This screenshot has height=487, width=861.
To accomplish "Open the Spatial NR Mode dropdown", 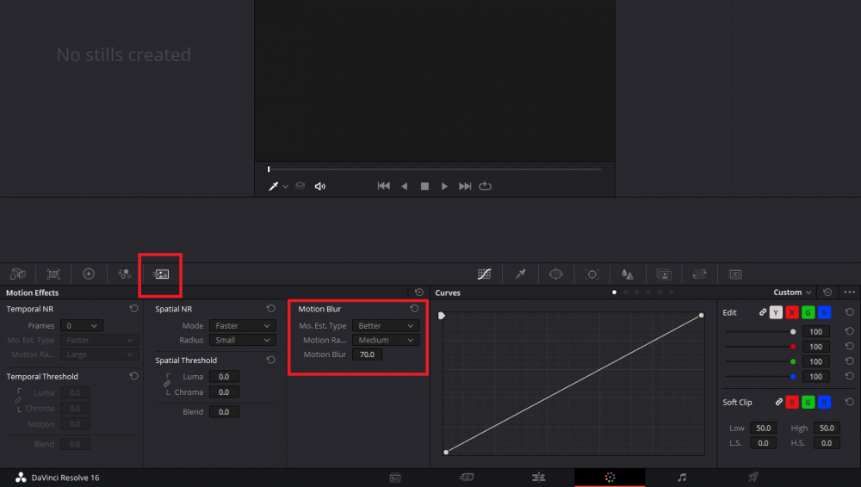I will point(244,326).
